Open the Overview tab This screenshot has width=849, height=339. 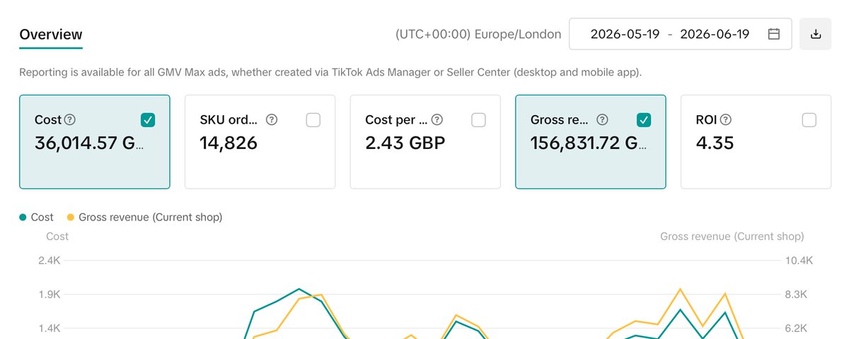(x=51, y=34)
